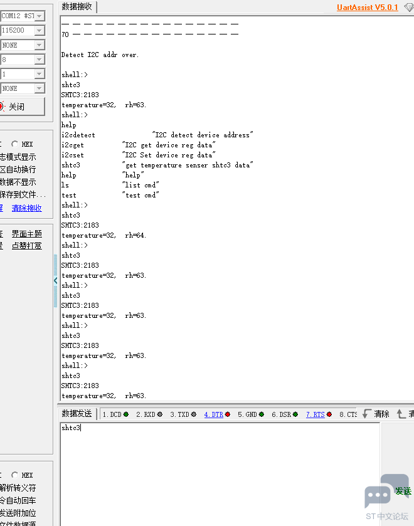
Task: Toggle the 数据不显示 receive option
Action: pos(18,182)
